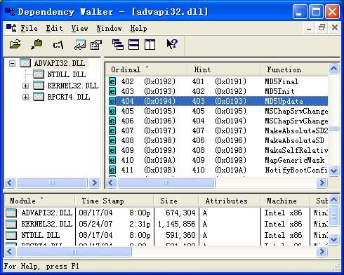Click the document icon in menu bar

point(11,28)
